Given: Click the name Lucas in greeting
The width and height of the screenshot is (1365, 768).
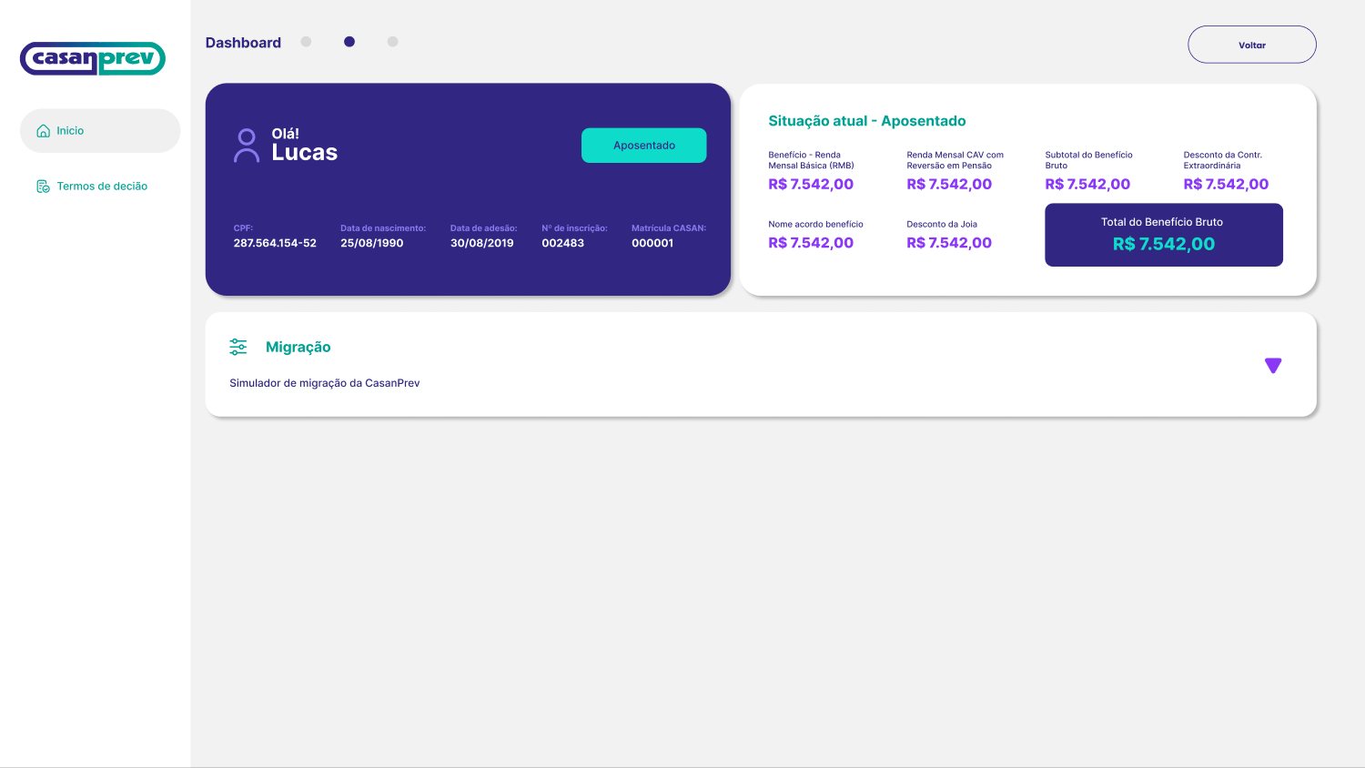Looking at the screenshot, I should point(305,153).
